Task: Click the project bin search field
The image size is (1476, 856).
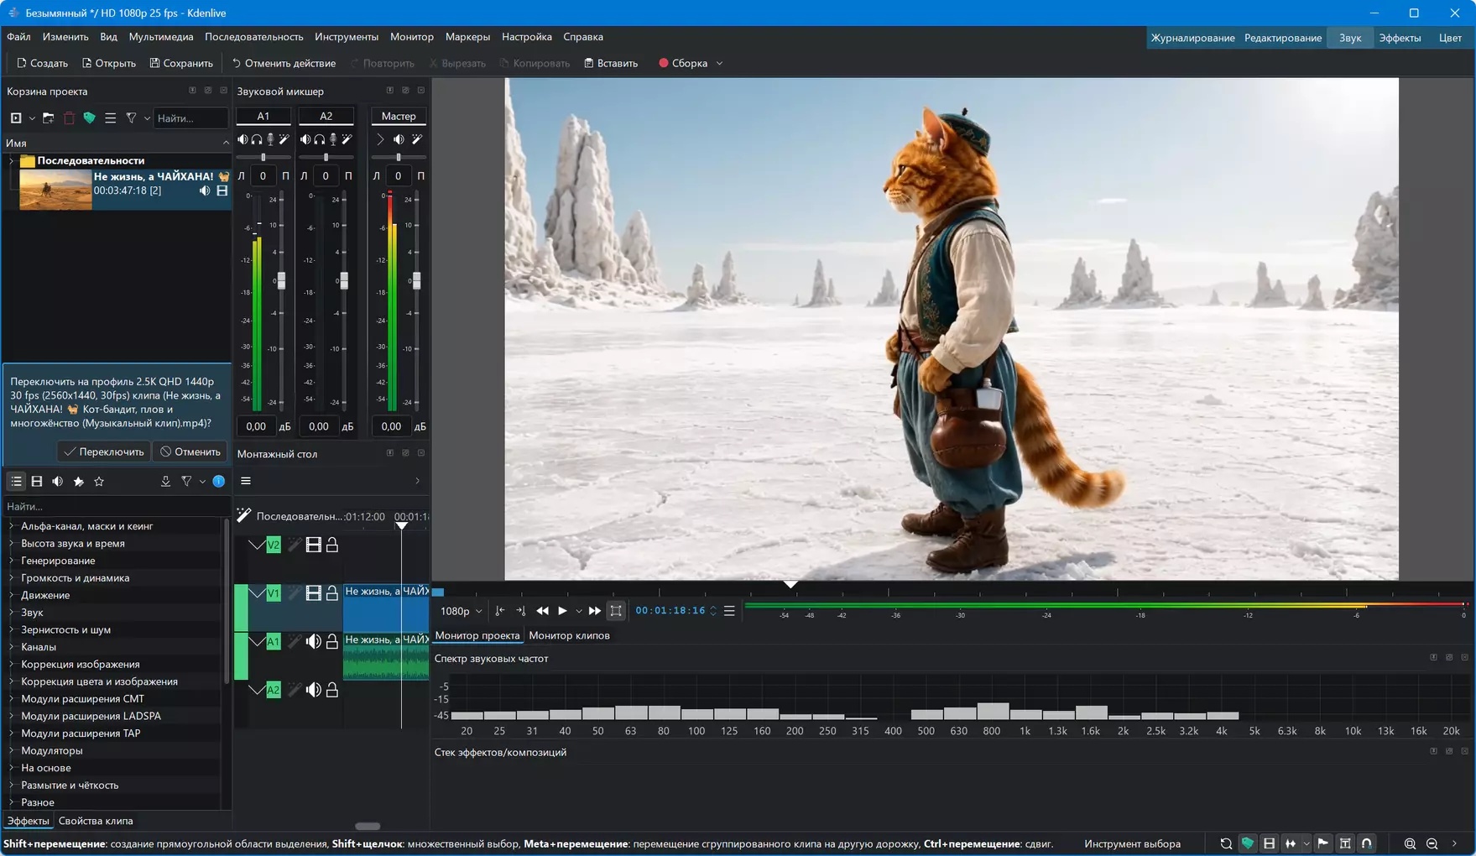Action: (190, 118)
